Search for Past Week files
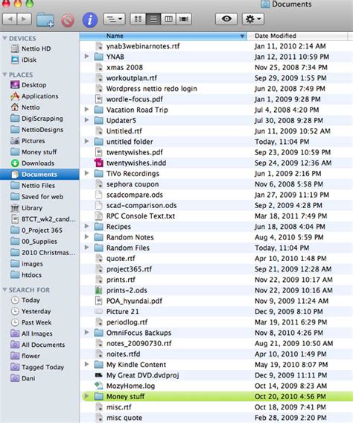The image size is (353, 423). pyautogui.click(x=36, y=322)
